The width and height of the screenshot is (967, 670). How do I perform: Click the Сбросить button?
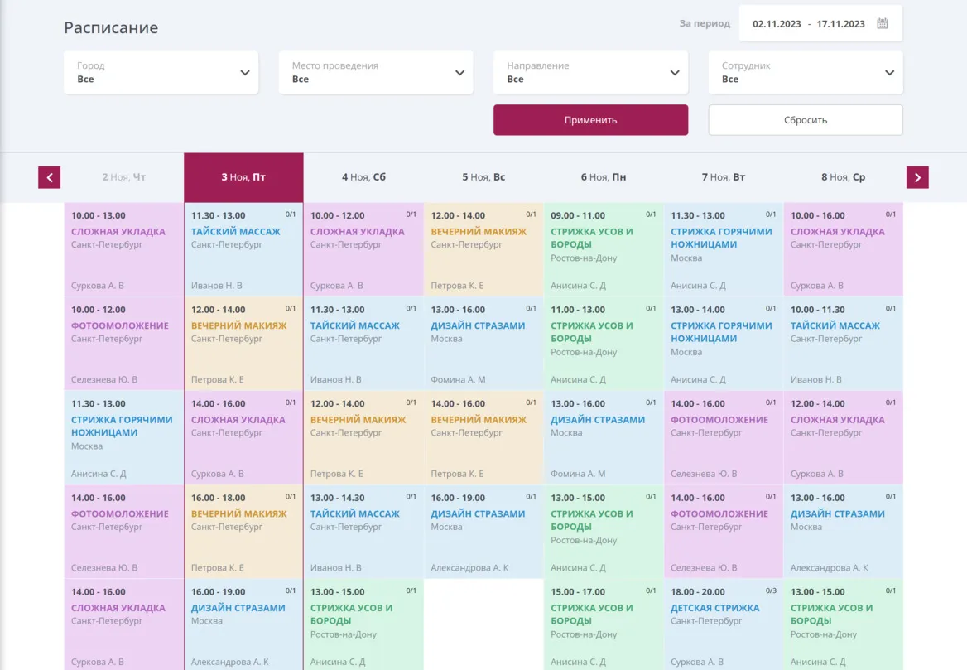point(806,120)
